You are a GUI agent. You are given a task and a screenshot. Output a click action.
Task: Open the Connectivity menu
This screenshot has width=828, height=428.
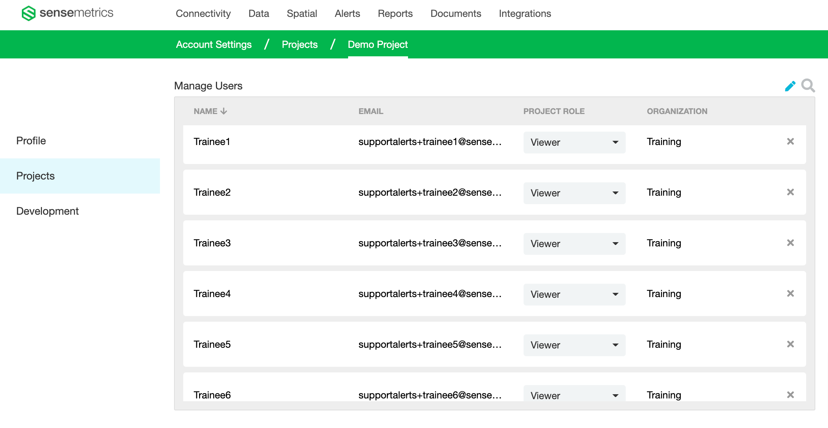click(x=203, y=13)
